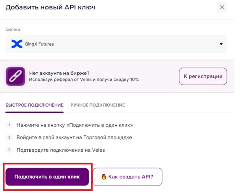Open the РУЧНОЕ ПОДКЛЮЧЕНИЕ tab
247x196 pixels.
tap(97, 105)
